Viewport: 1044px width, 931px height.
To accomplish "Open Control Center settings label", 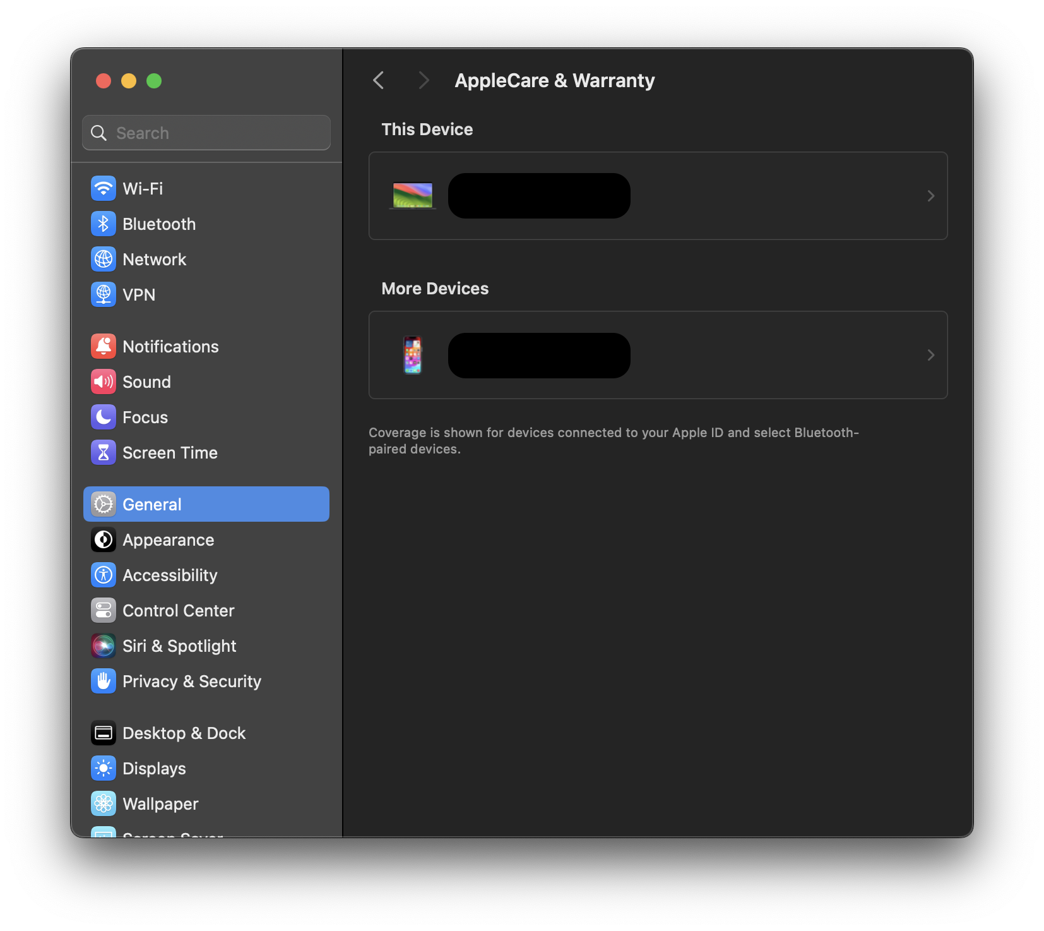I will pyautogui.click(x=179, y=610).
